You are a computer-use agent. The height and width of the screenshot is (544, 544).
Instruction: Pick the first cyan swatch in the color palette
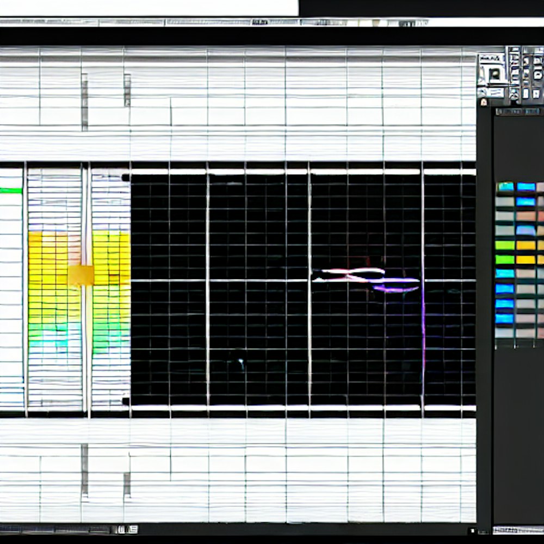pos(505,187)
